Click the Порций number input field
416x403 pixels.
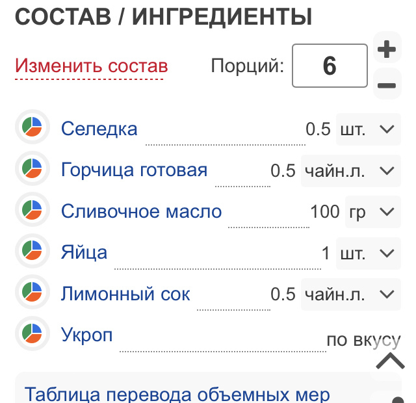[330, 66]
